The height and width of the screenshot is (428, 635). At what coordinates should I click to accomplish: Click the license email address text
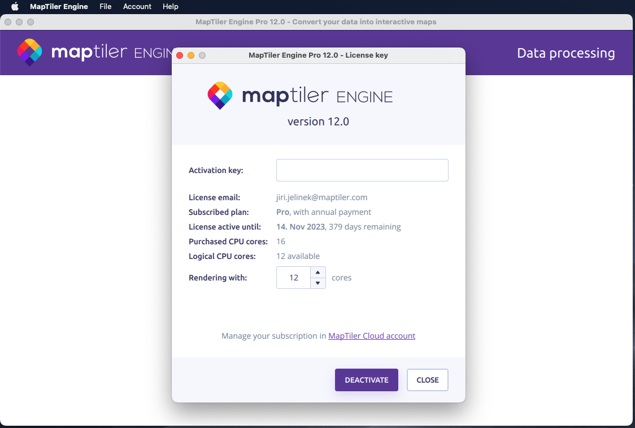tap(321, 197)
